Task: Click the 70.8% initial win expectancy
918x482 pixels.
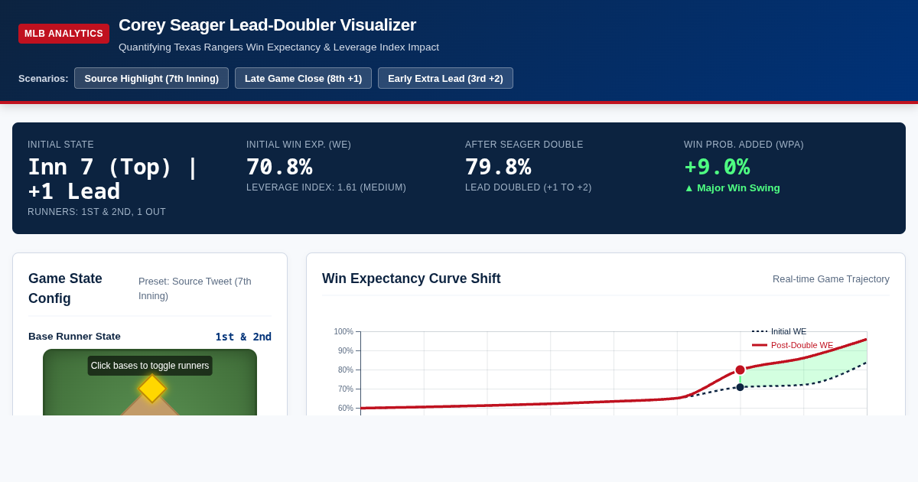Action: 279,167
